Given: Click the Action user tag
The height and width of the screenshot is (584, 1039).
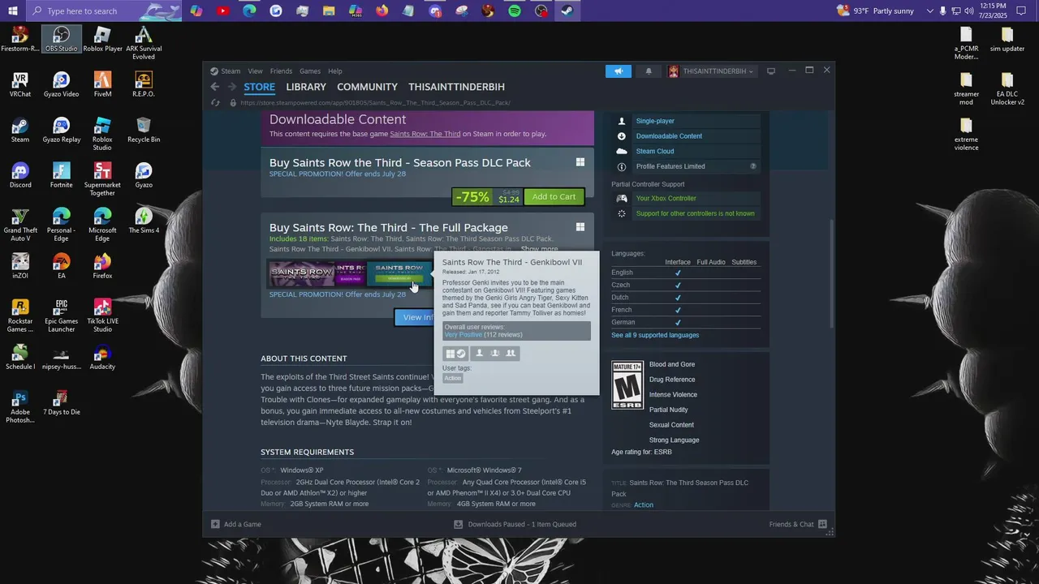Looking at the screenshot, I should [x=453, y=378].
